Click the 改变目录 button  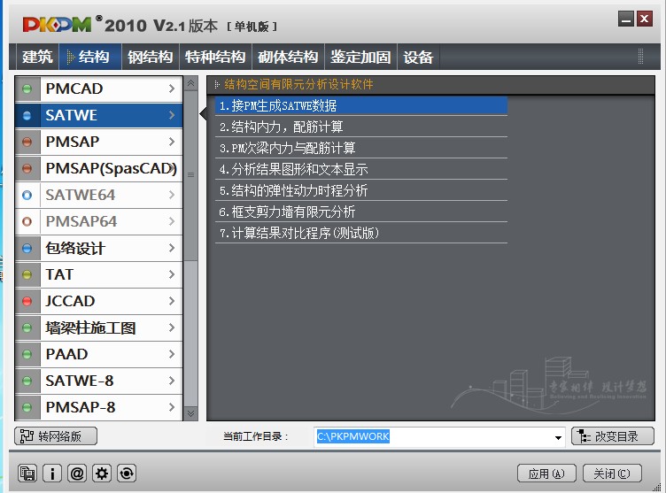(x=613, y=436)
